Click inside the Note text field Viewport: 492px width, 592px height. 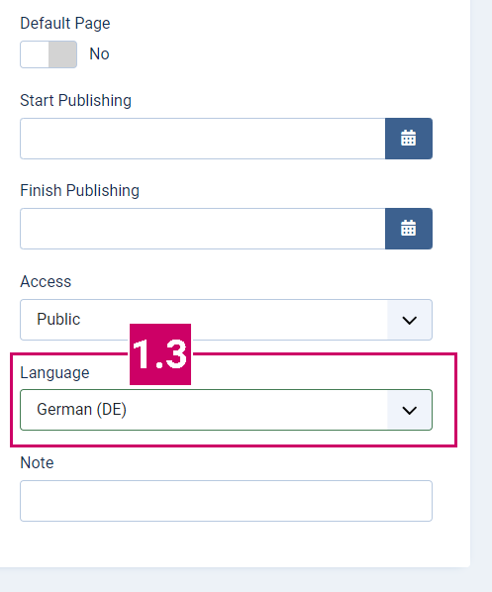226,501
